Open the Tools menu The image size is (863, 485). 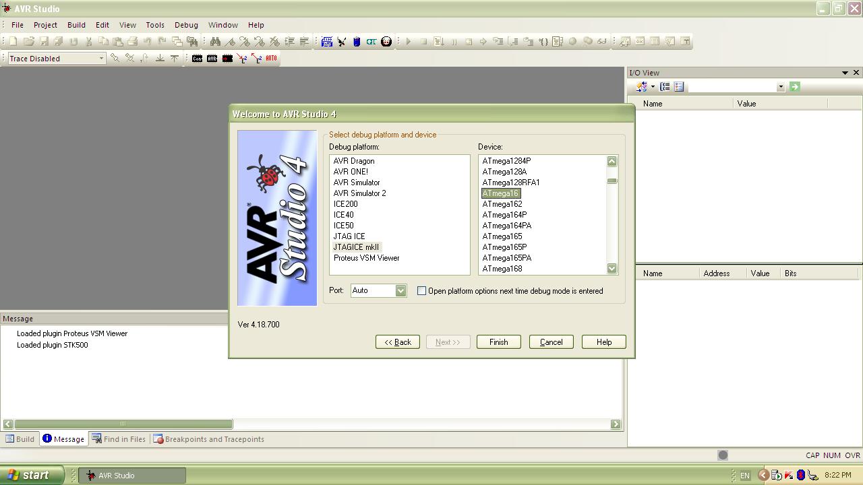point(155,25)
